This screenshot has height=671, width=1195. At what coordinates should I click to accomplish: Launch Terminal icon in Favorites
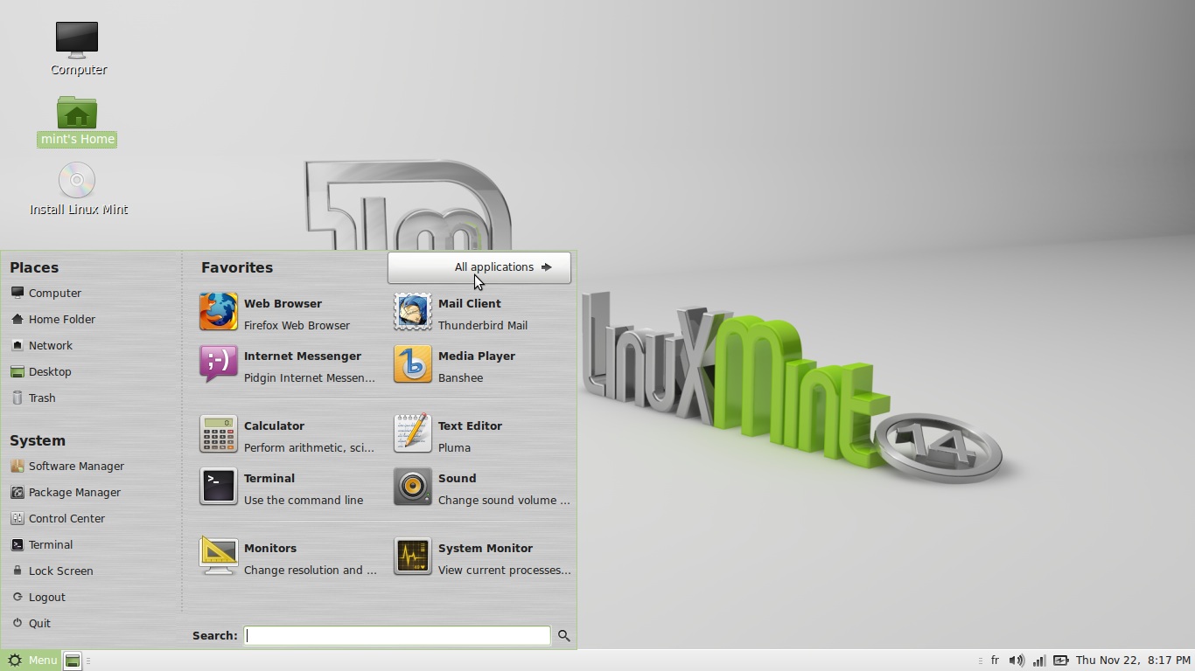tap(219, 488)
